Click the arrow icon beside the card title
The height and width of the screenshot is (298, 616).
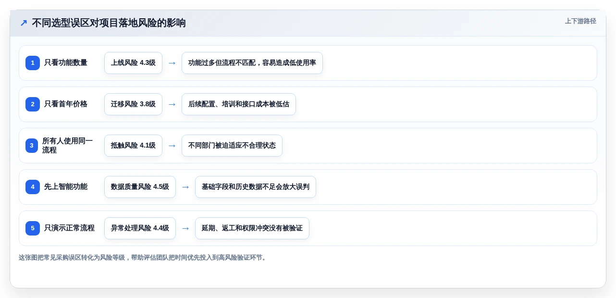coord(24,23)
